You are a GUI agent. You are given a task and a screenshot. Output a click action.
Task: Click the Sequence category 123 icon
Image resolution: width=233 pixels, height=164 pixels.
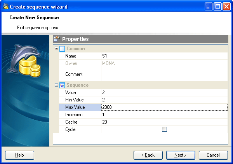click(x=62, y=85)
